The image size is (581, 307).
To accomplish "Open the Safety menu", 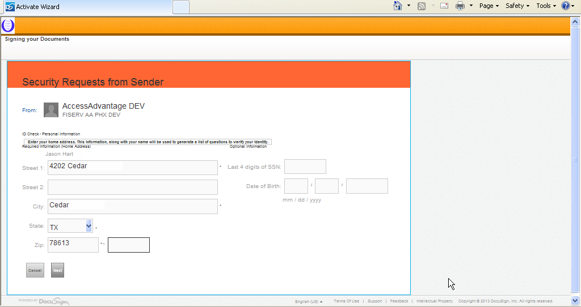I will (517, 6).
